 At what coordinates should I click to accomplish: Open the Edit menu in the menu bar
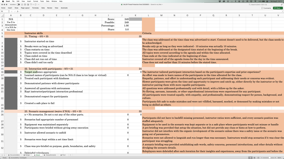pyautogui.click(x=18, y=1)
